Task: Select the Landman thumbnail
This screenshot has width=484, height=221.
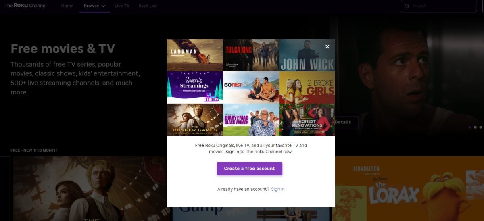Action: click(x=195, y=55)
